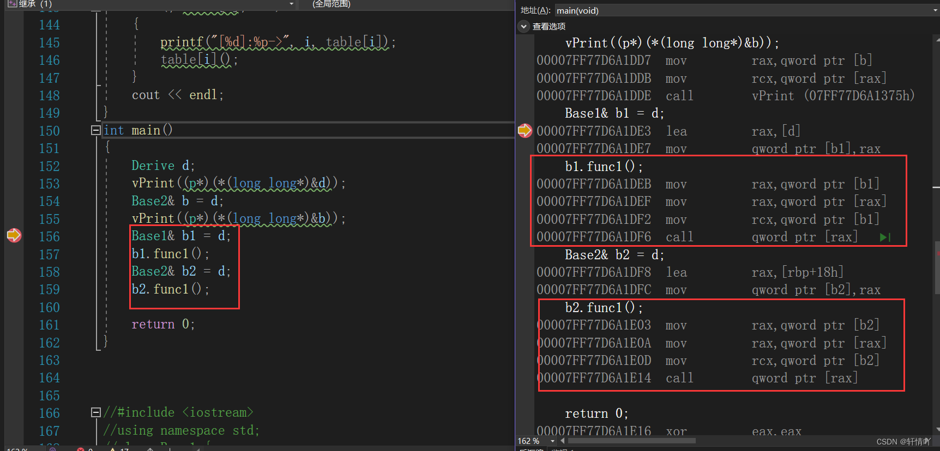
Task: Click the 地址(A): label
Action: click(x=535, y=10)
